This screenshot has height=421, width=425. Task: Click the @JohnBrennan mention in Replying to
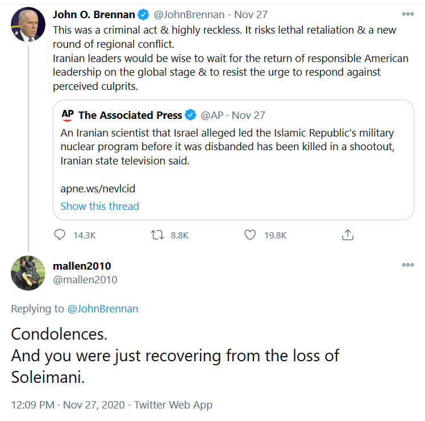click(x=103, y=308)
